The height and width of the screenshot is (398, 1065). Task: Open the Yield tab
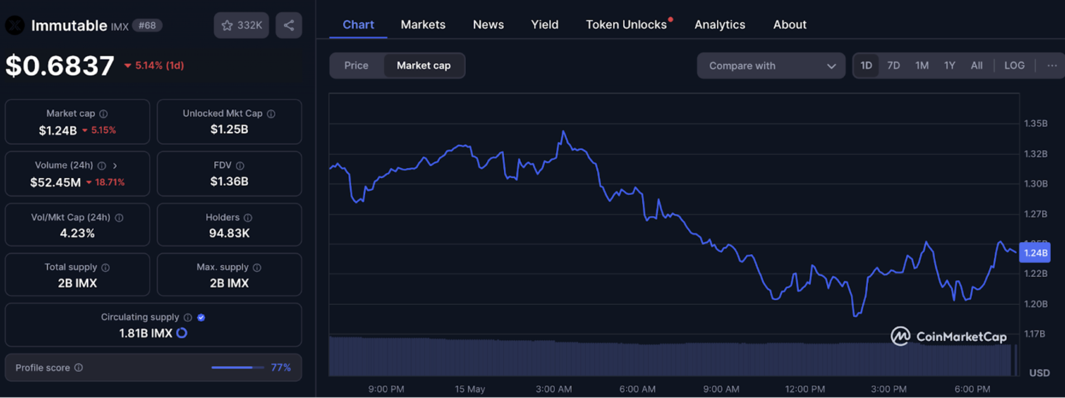pos(545,25)
